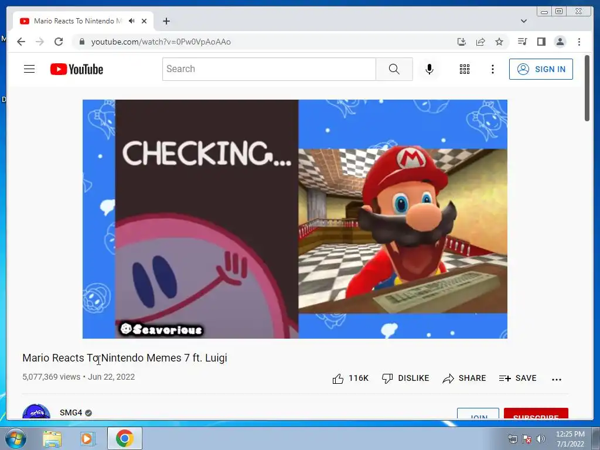This screenshot has height=450, width=600.
Task: Open a new Chrome tab
Action: pyautogui.click(x=166, y=21)
